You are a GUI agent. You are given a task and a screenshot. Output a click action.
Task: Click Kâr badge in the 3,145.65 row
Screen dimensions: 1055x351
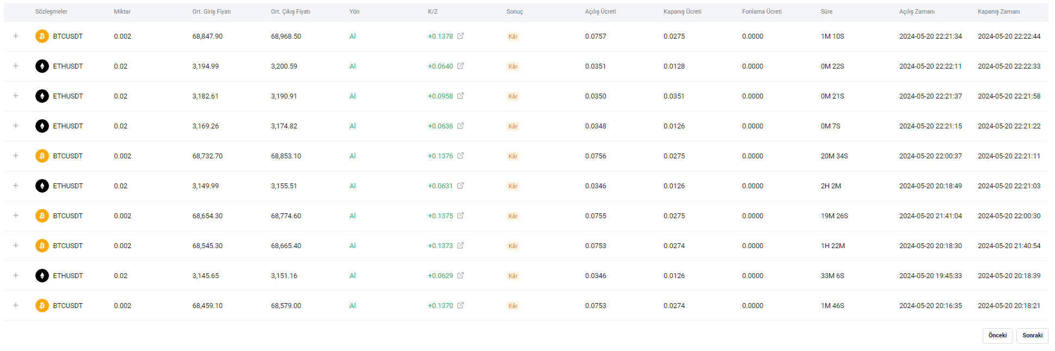513,276
